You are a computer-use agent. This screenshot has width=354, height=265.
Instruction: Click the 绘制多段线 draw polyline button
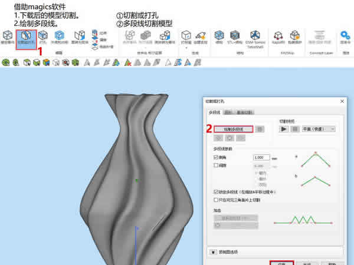(233, 128)
